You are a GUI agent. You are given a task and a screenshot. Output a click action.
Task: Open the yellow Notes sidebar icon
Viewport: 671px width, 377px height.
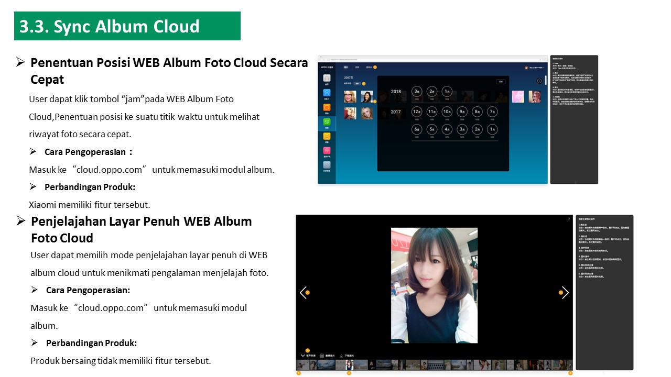tap(327, 137)
